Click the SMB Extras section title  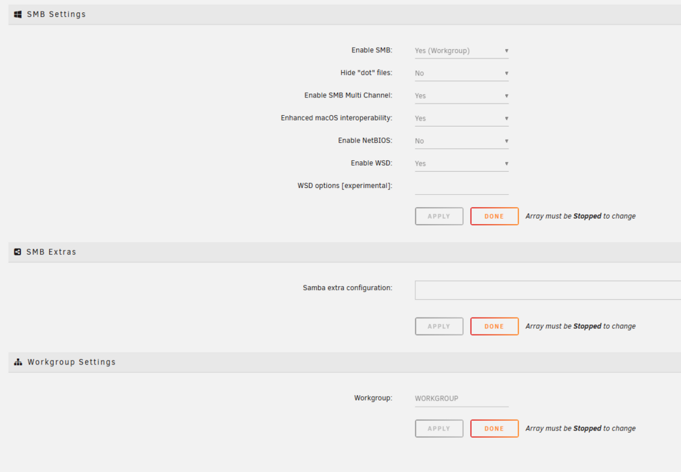51,252
